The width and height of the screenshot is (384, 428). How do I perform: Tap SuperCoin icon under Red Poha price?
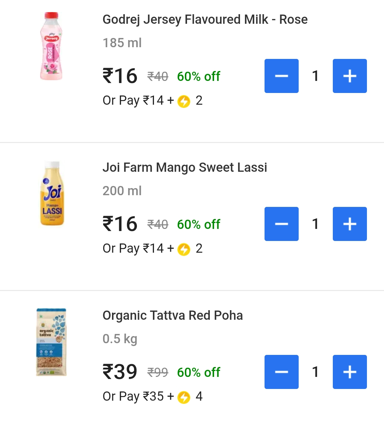[x=184, y=397]
